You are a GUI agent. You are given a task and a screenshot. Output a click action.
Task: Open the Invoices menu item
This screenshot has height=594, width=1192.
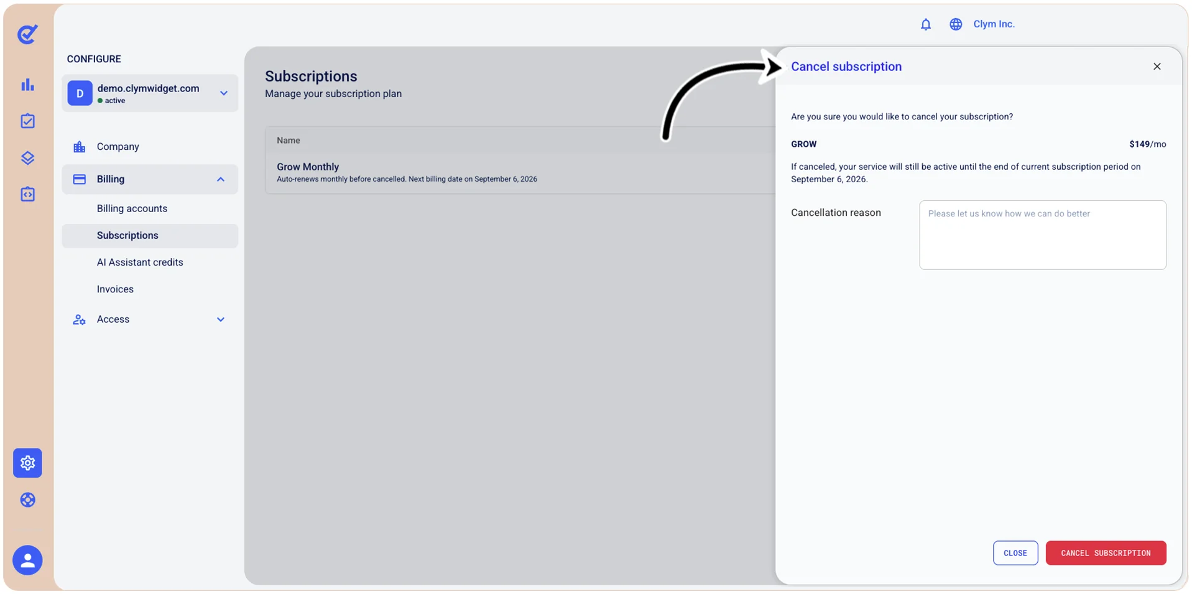click(x=115, y=289)
